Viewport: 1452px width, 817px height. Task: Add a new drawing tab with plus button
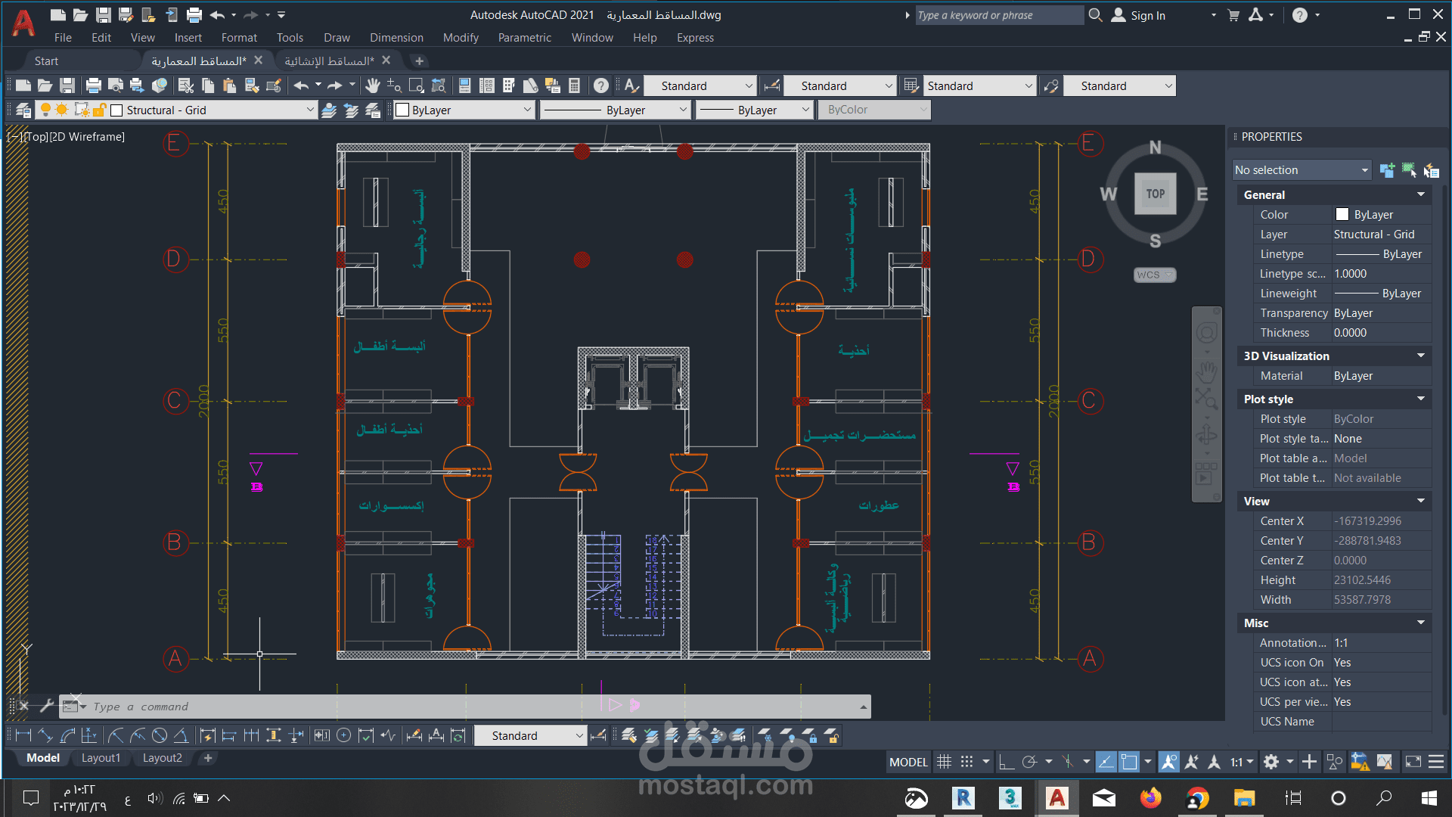point(419,61)
